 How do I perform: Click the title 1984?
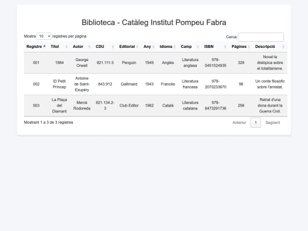[59, 63]
